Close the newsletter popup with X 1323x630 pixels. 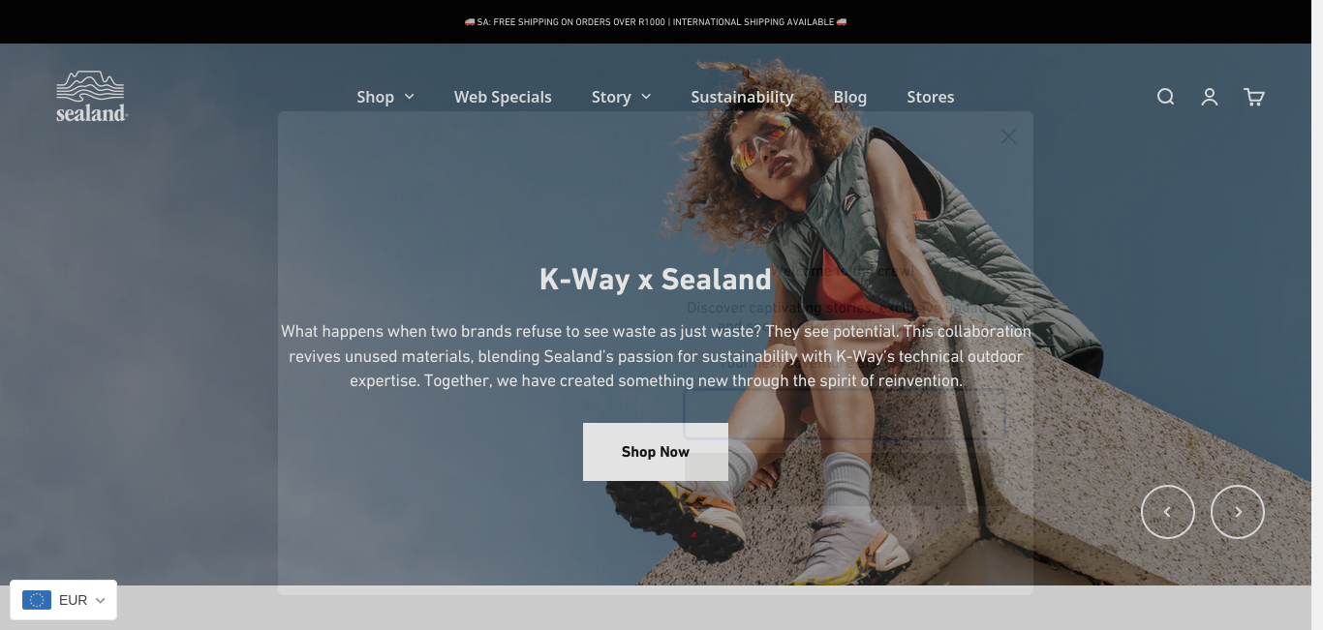[x=1008, y=136]
